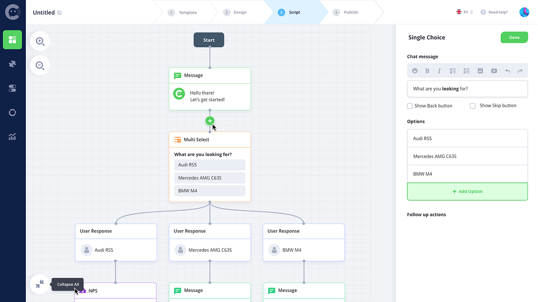Toggle italic formatting

point(439,70)
